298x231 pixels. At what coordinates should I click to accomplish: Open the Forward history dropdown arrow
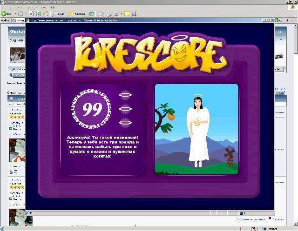[x=26, y=14]
